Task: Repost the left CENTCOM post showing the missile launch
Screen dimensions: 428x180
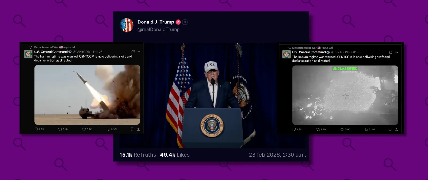Action: click(x=60, y=129)
